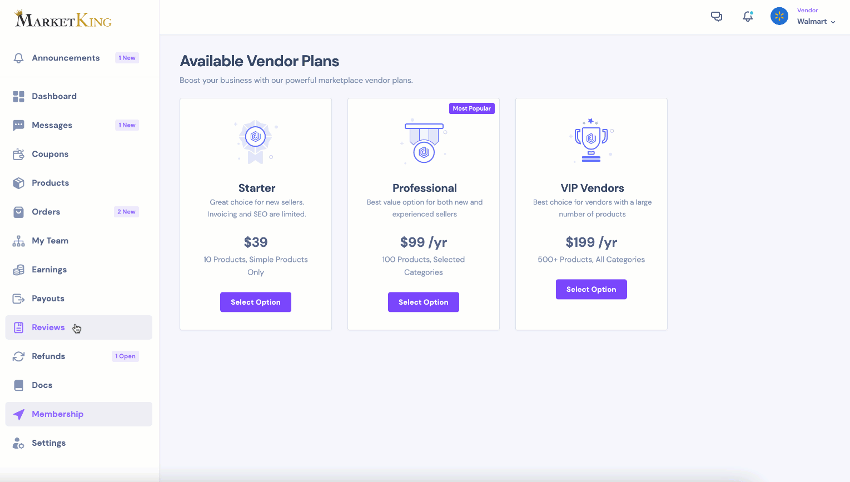The width and height of the screenshot is (850, 482).
Task: Click the Most Popular badge
Action: point(471,108)
